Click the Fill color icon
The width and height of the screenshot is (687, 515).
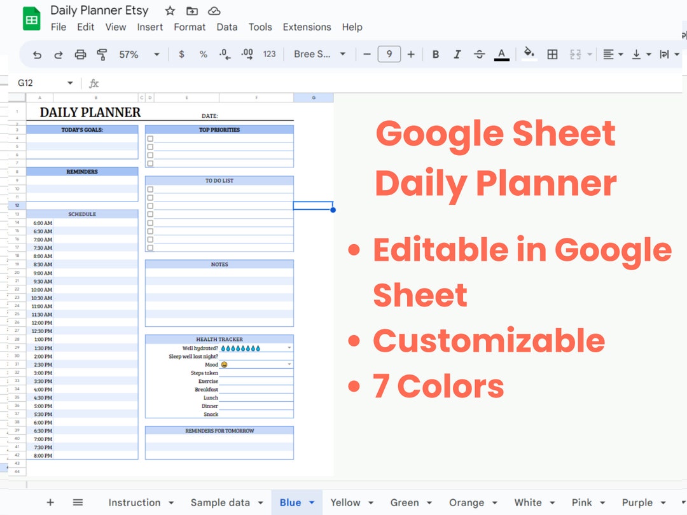pos(529,54)
